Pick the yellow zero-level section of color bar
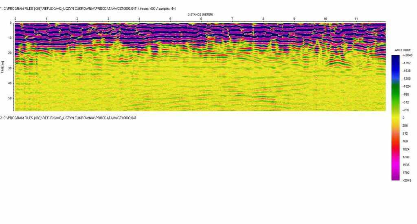Screen dimensions: 417x224 coord(395,118)
